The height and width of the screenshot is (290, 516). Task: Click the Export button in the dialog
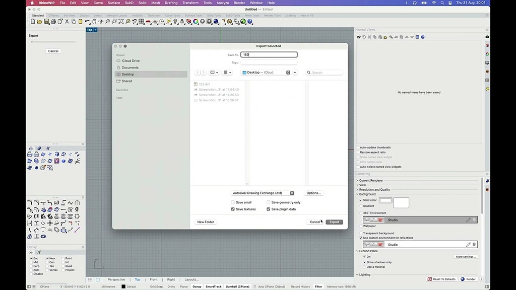334,222
